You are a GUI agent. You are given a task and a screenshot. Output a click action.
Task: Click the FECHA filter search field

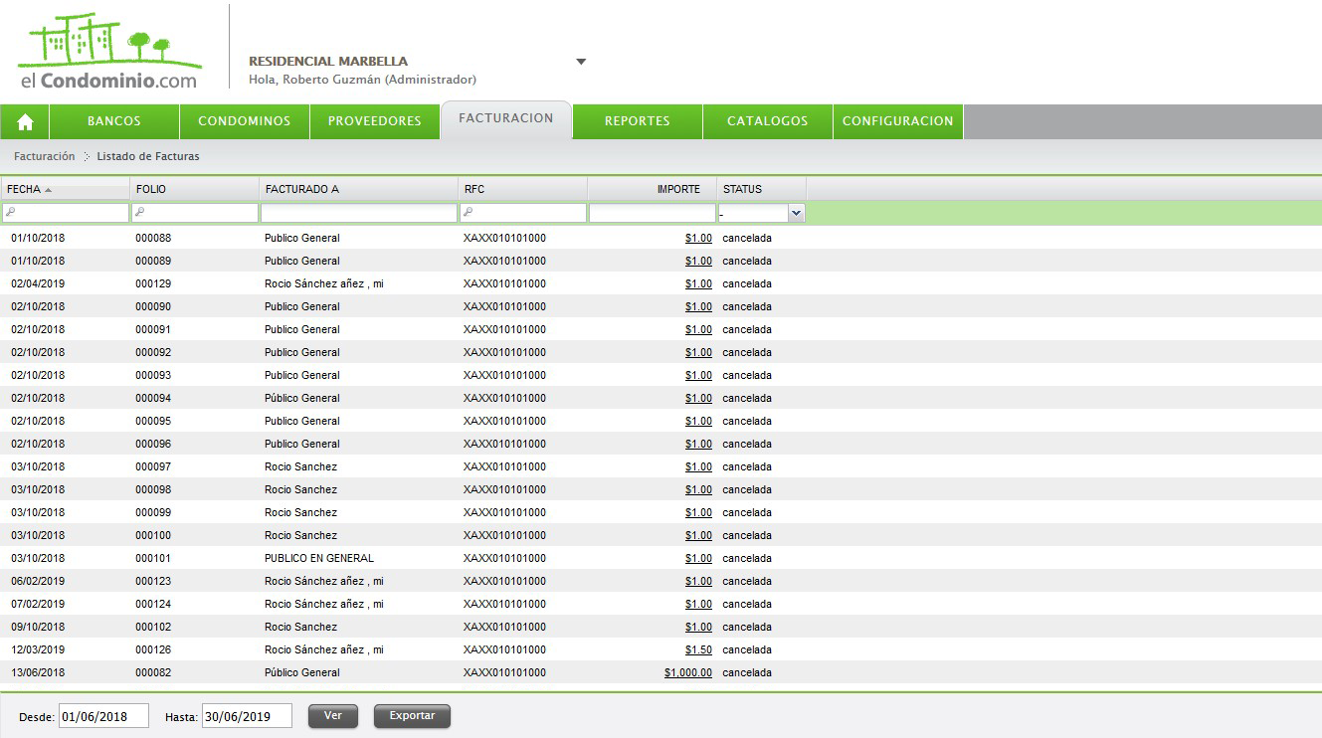click(x=66, y=213)
